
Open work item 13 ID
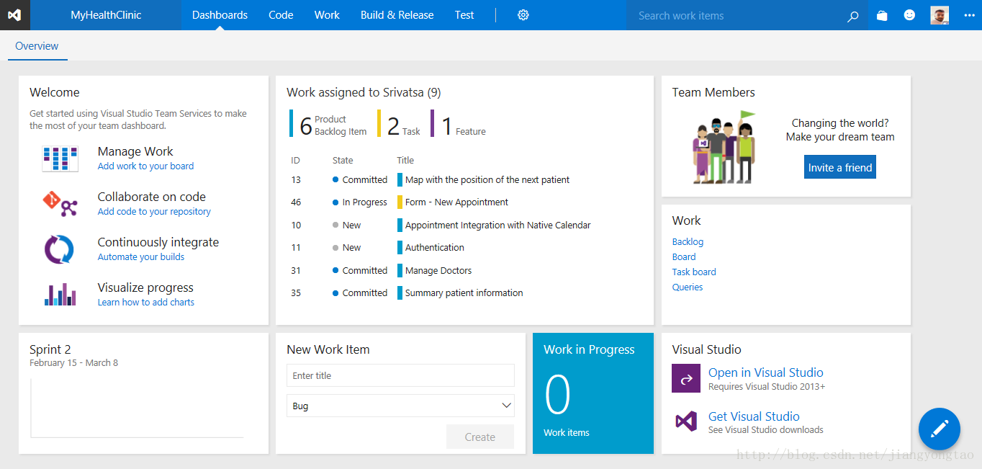[x=296, y=180]
